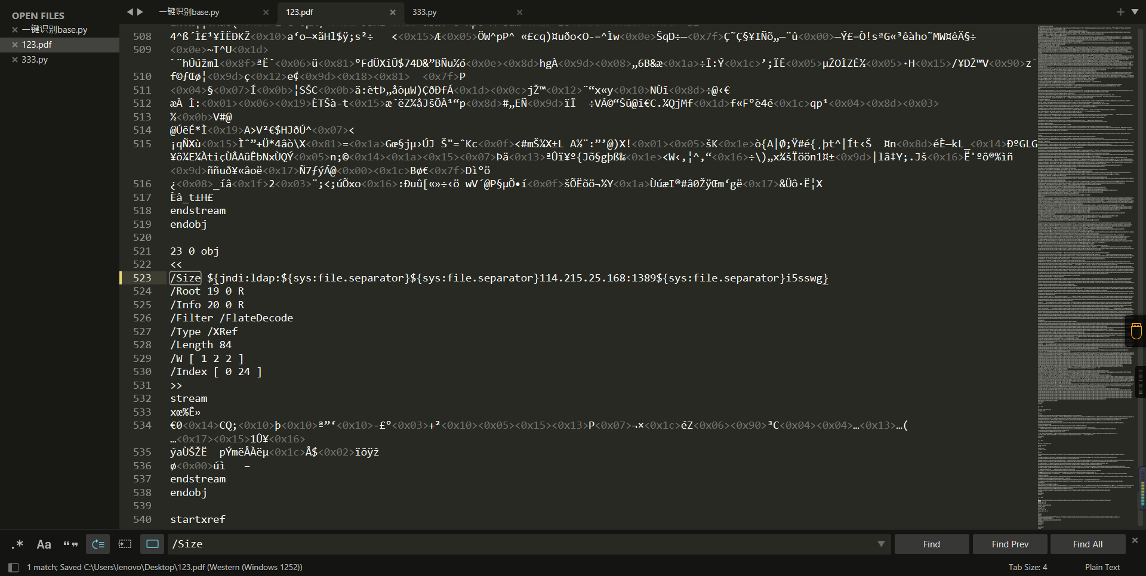The width and height of the screenshot is (1146, 576).
Task: Click the '23 0 obj' line
Action: coord(195,251)
